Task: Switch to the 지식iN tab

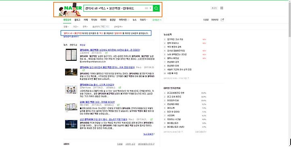Action: click(94, 20)
